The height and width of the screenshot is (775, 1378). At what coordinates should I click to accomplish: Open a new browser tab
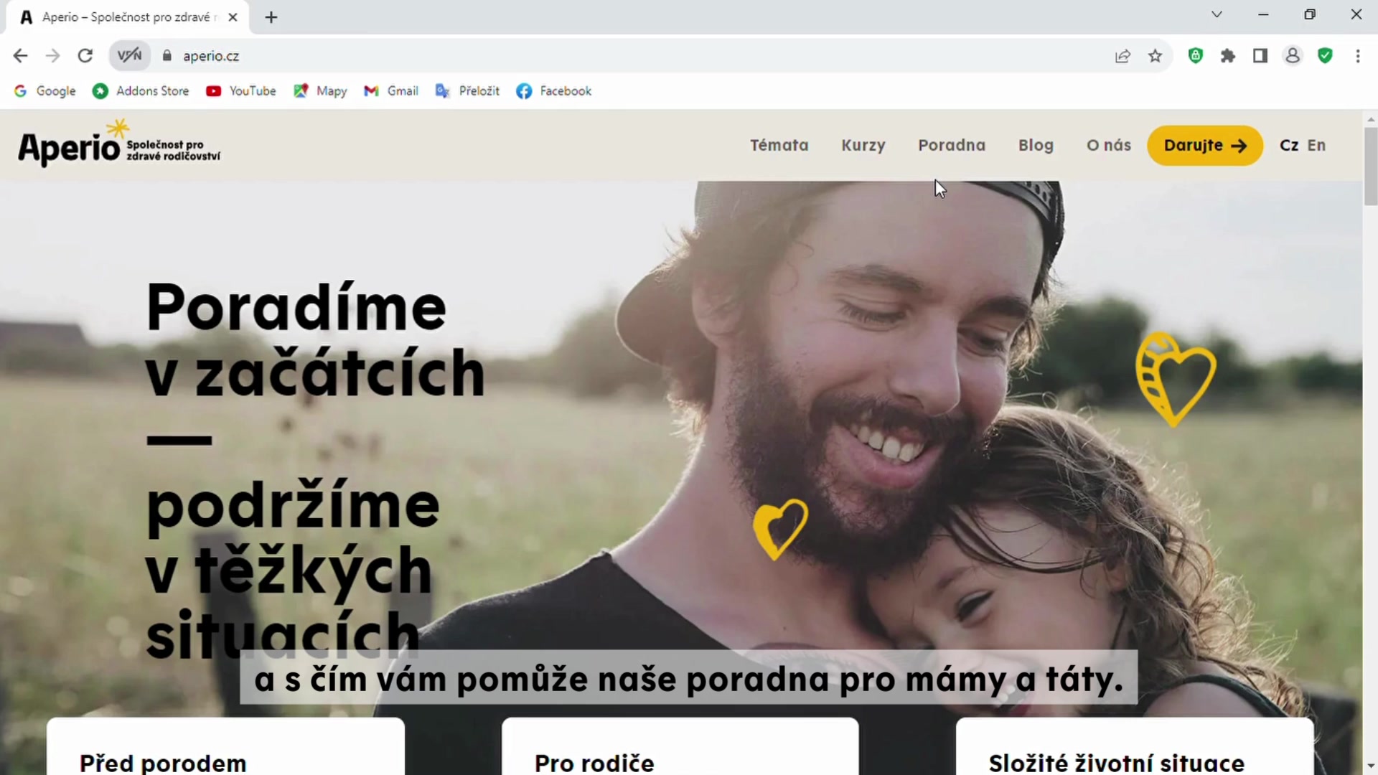click(x=271, y=17)
